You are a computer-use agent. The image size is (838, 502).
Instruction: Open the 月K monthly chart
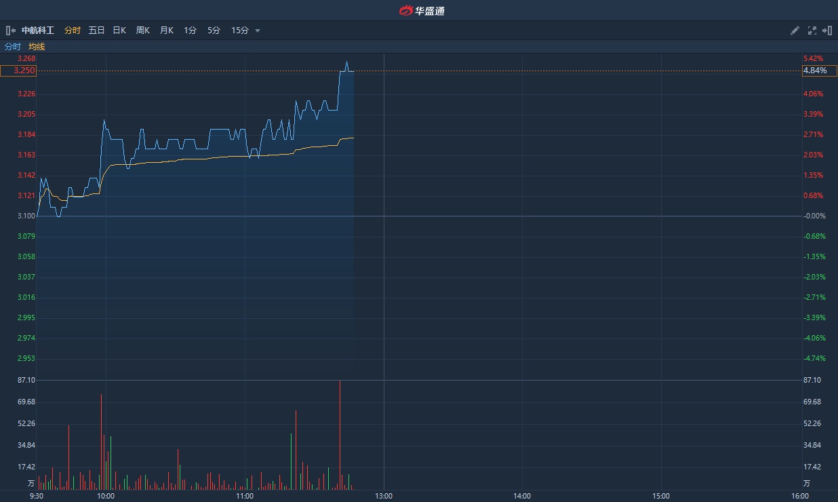pos(166,31)
